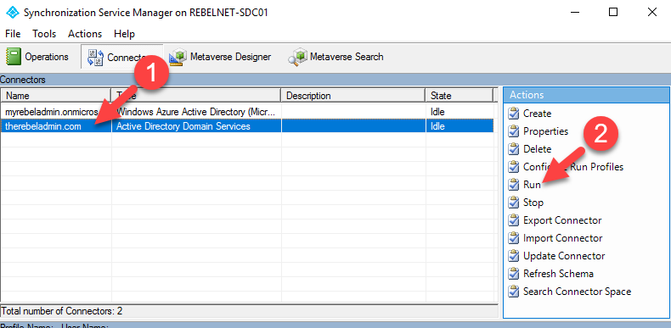
Task: Select the Connectors toolbar icon
Action: pyautogui.click(x=95, y=58)
